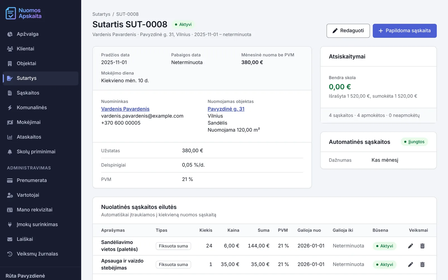Click the Nuomos Apskaita logo icon
448x280 pixels.
(x=11, y=13)
